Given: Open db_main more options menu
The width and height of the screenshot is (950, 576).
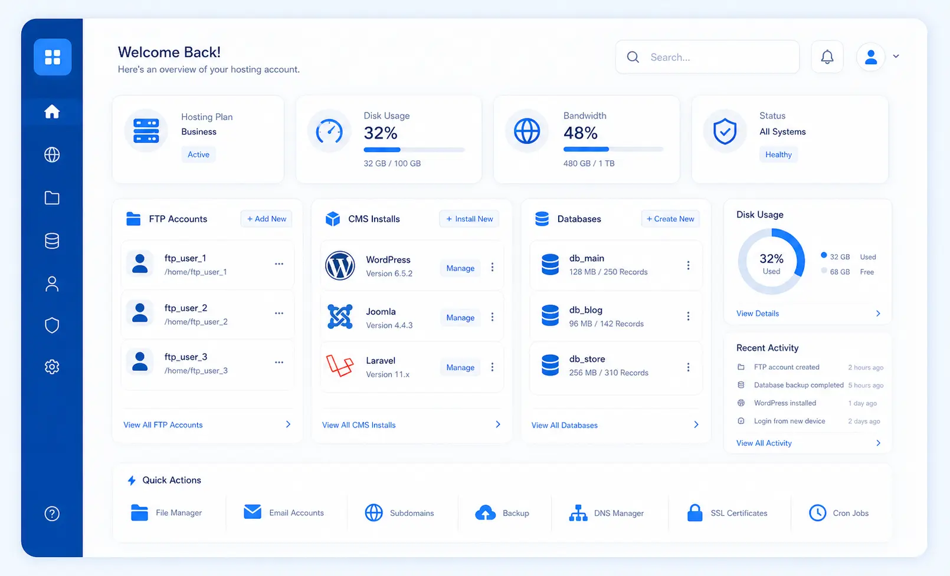Looking at the screenshot, I should [688, 265].
